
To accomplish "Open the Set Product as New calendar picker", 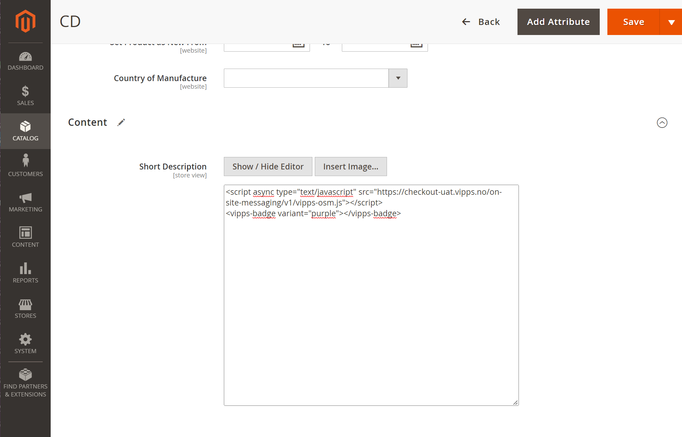I will (x=298, y=44).
